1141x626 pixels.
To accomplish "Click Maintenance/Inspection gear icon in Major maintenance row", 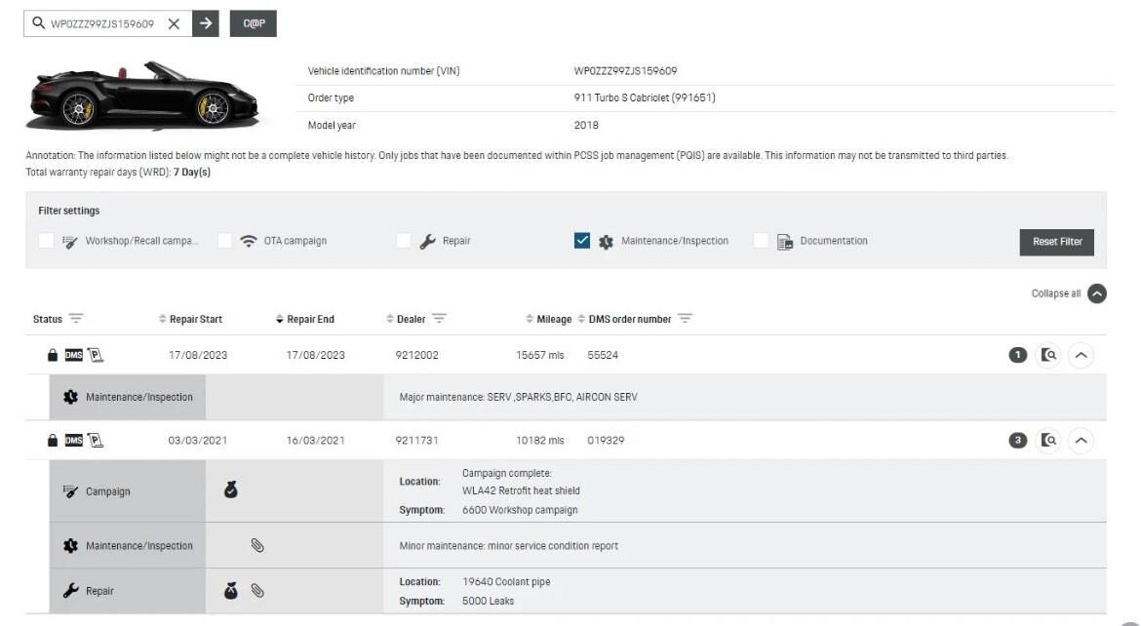I will click(70, 397).
